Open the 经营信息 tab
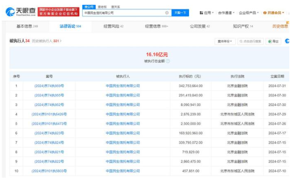Image resolution: width=298 pixels, height=179 pixels. point(156,26)
